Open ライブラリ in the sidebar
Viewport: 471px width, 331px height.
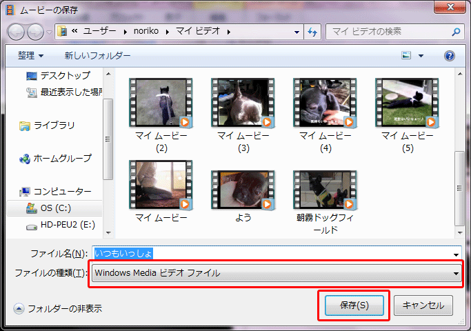click(54, 126)
